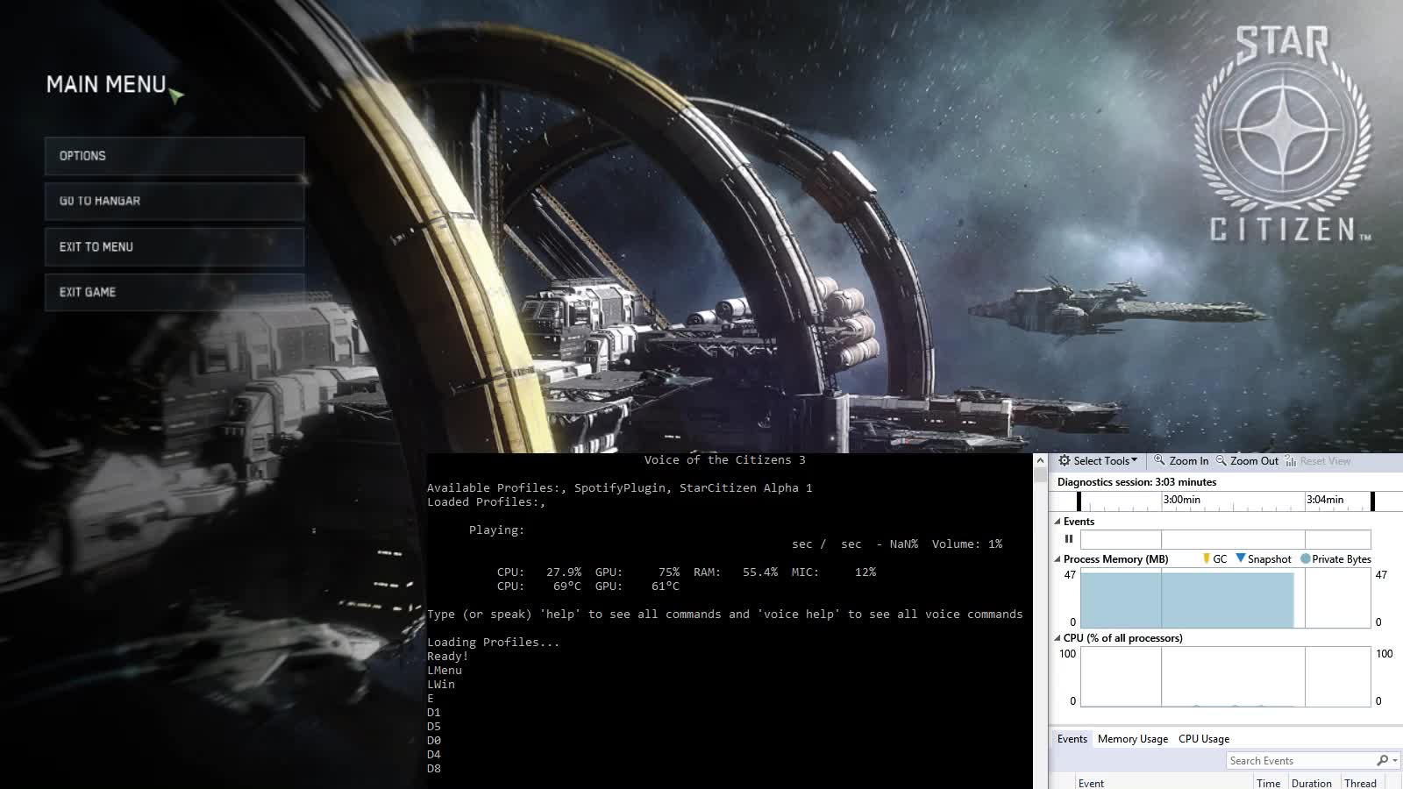The height and width of the screenshot is (789, 1403).
Task: Select the Events tab
Action: (1072, 739)
